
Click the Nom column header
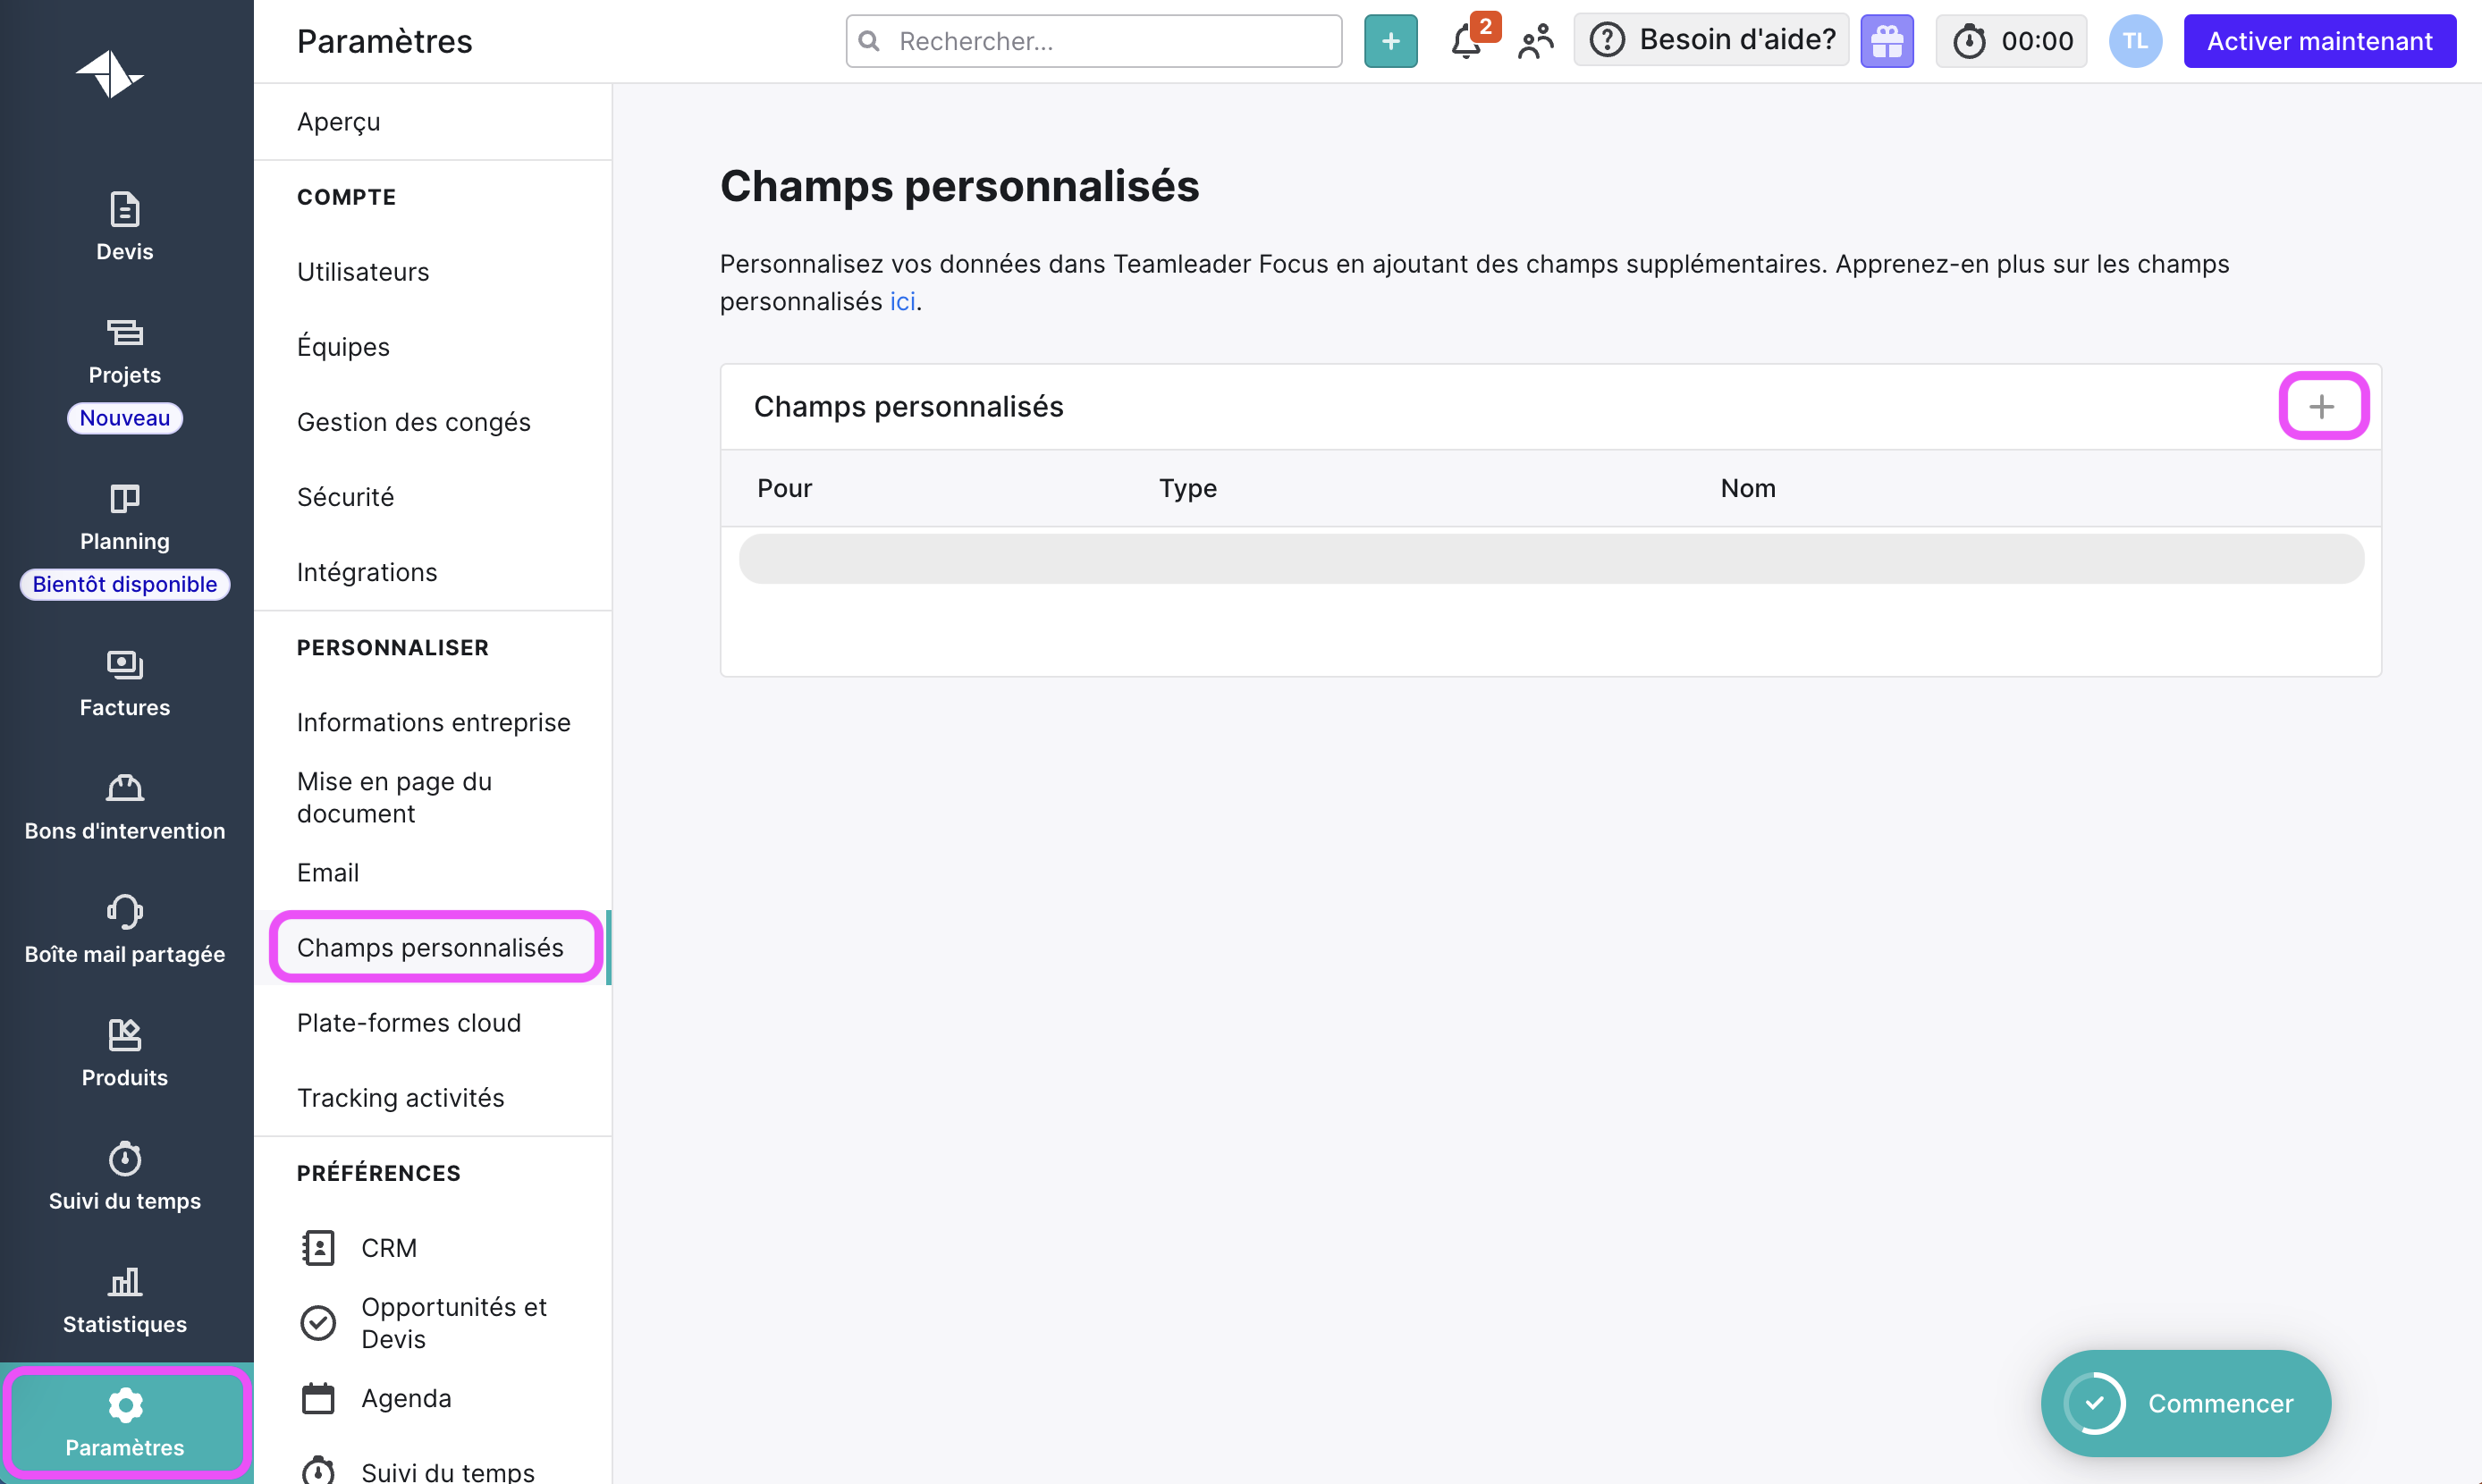1747,488
